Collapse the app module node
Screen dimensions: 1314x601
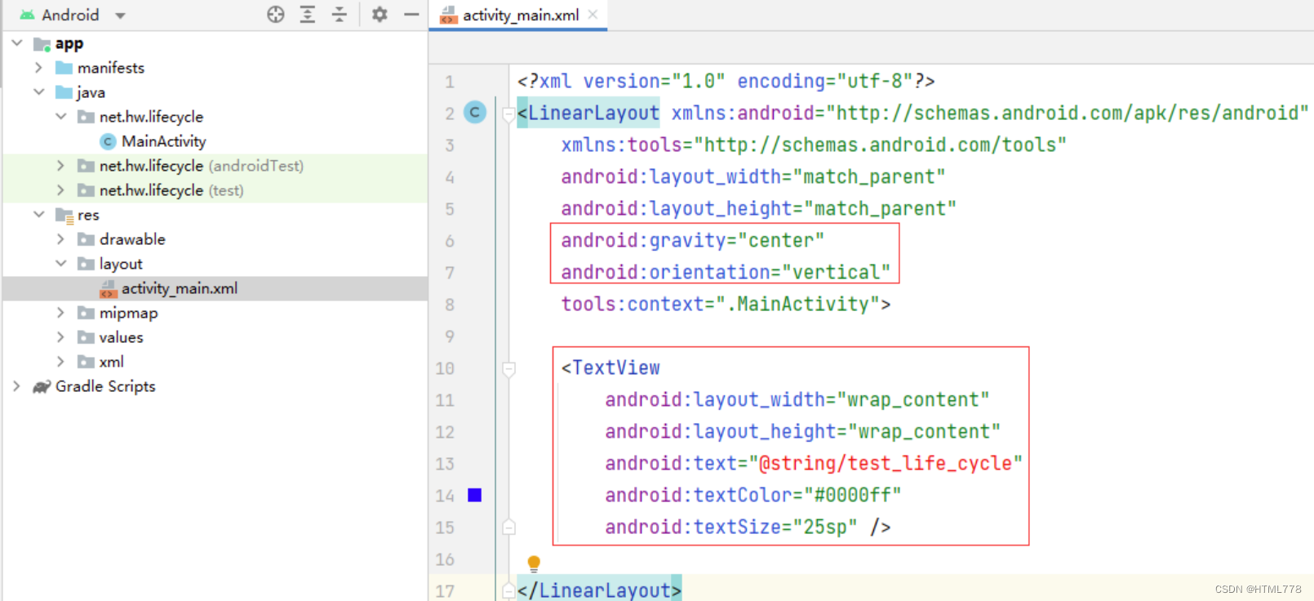pyautogui.click(x=17, y=42)
